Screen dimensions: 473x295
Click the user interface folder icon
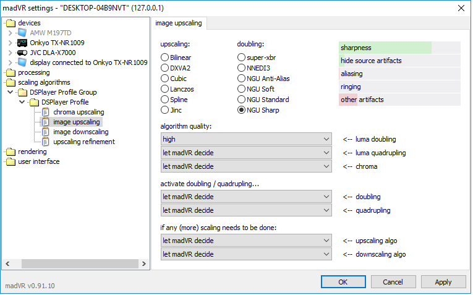pos(11,161)
